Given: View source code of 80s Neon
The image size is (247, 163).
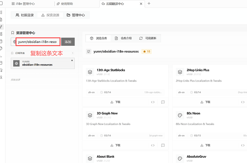Looking at the screenshot, I should tap(243, 145).
